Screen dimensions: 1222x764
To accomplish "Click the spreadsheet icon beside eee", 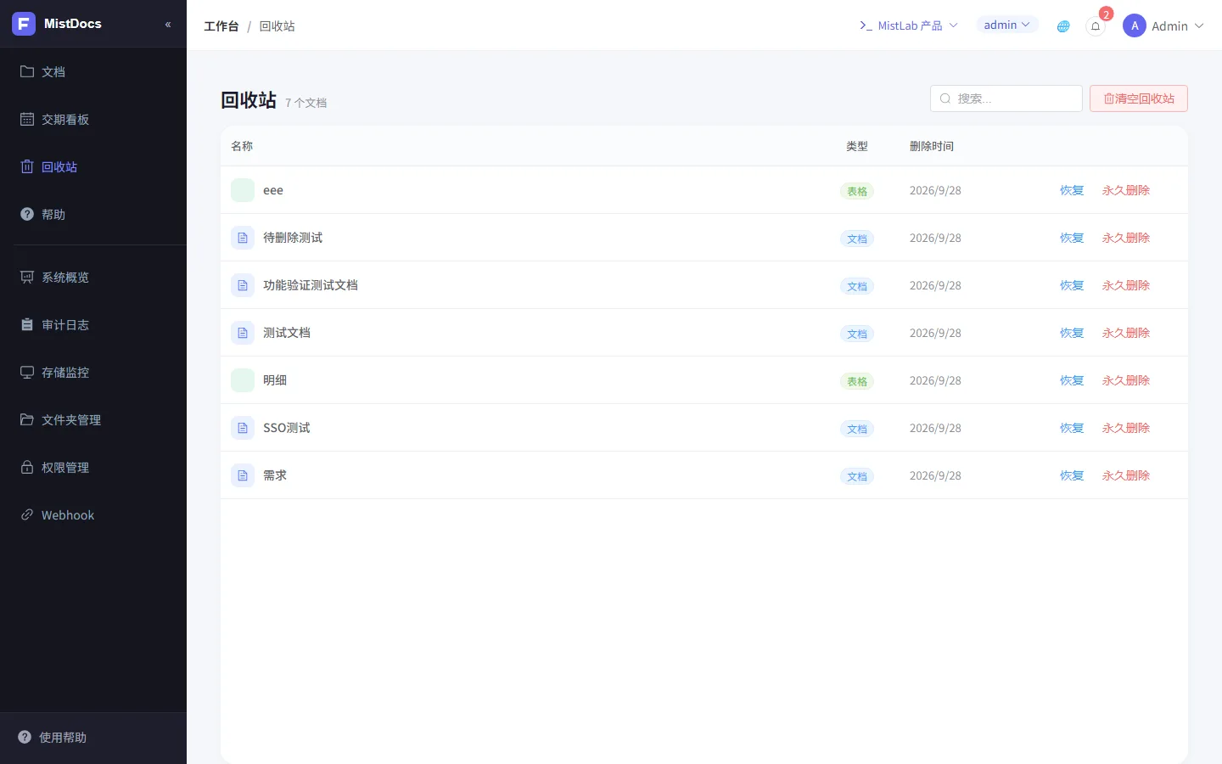I will click(x=243, y=190).
